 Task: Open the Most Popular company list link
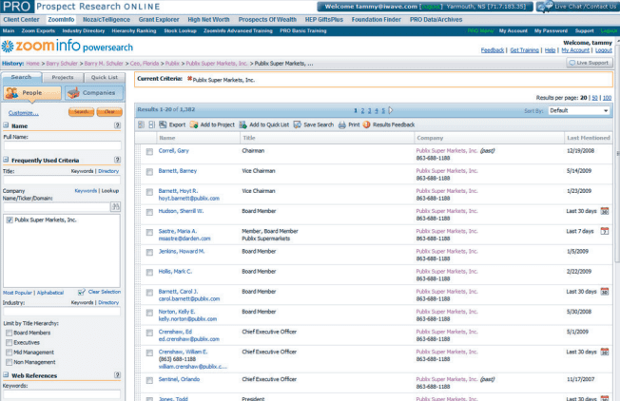tap(17, 293)
